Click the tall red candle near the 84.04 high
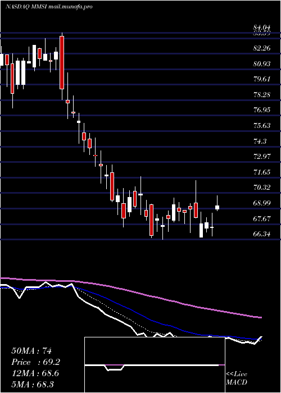 (62, 62)
